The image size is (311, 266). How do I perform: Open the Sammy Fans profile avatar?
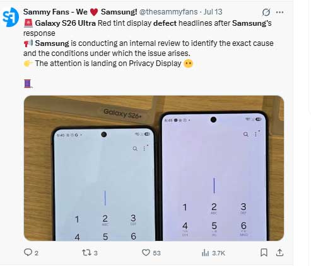coord(11,17)
